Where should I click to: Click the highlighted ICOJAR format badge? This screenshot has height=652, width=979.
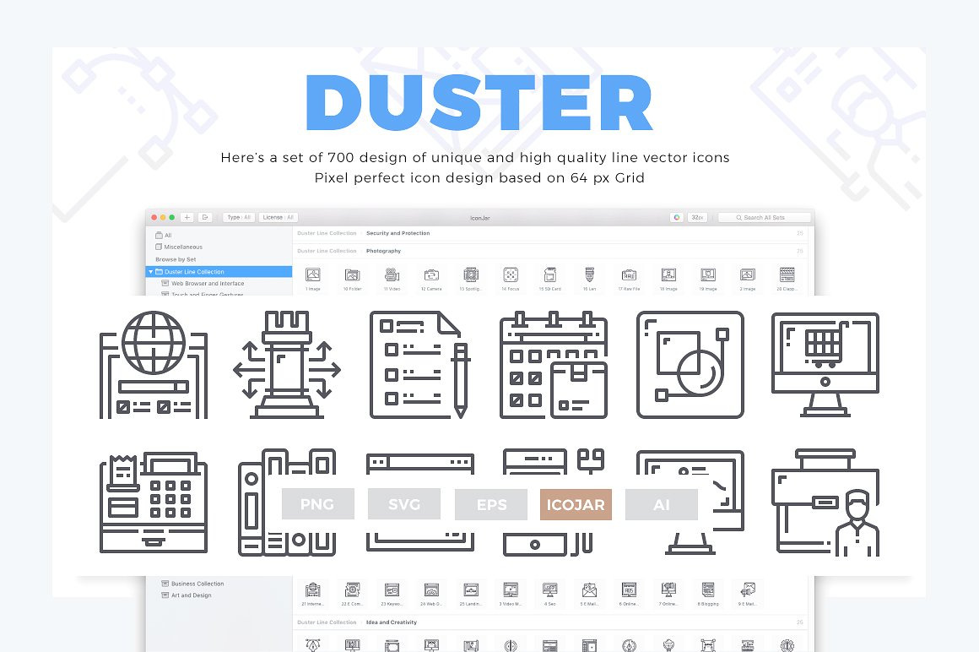[x=576, y=504]
